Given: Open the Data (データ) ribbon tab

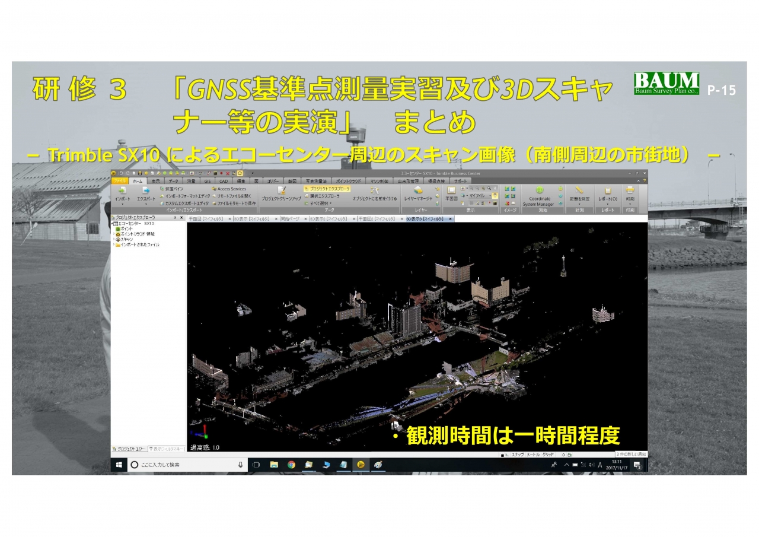Looking at the screenshot, I should [x=173, y=181].
